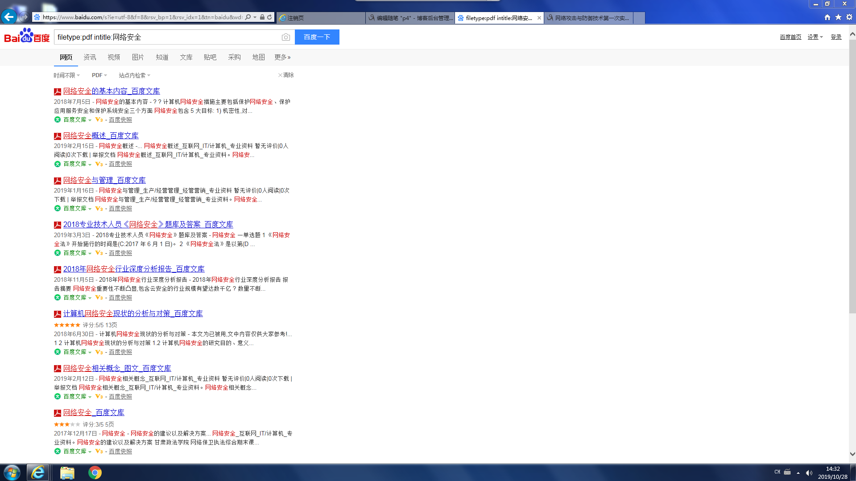Viewport: 856px width, 481px height.
Task: Expand 百度文库 arrow under 网络安全的基本内容 result
Action: 90,120
